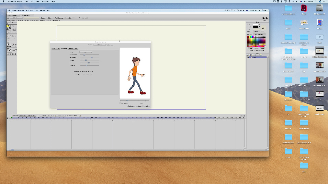Image resolution: width=328 pixels, height=184 pixels.
Task: Click the green play button at timeline start
Action: coord(12,118)
